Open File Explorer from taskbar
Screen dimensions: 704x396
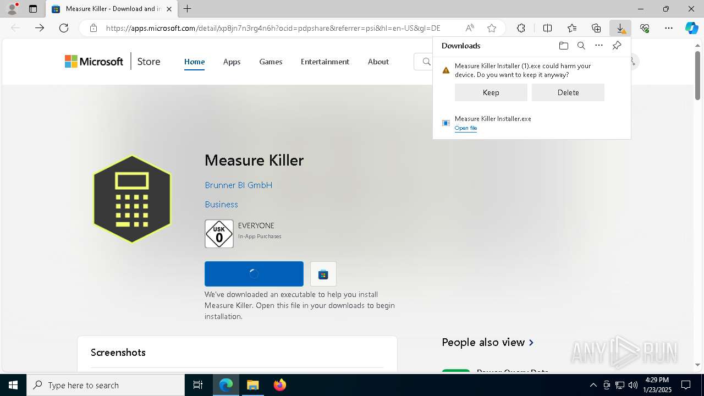point(252,385)
